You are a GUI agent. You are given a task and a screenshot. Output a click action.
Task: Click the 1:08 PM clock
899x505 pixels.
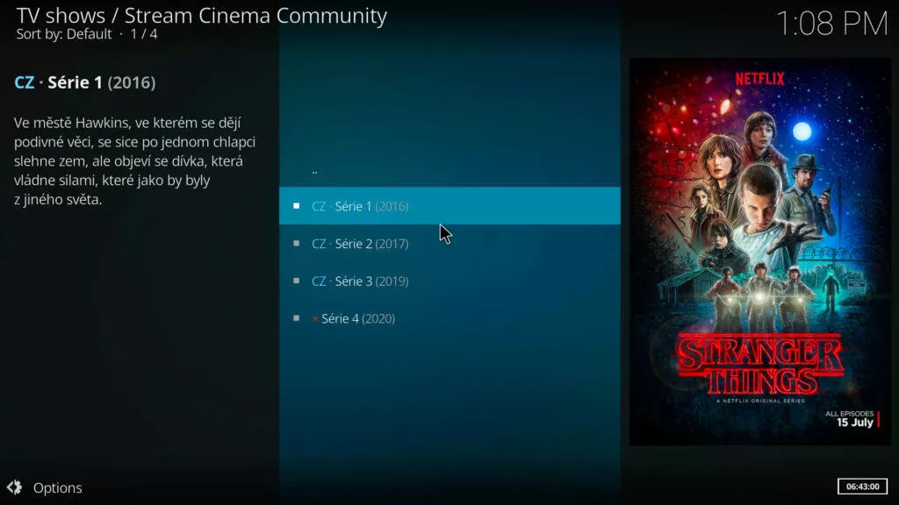tap(831, 24)
